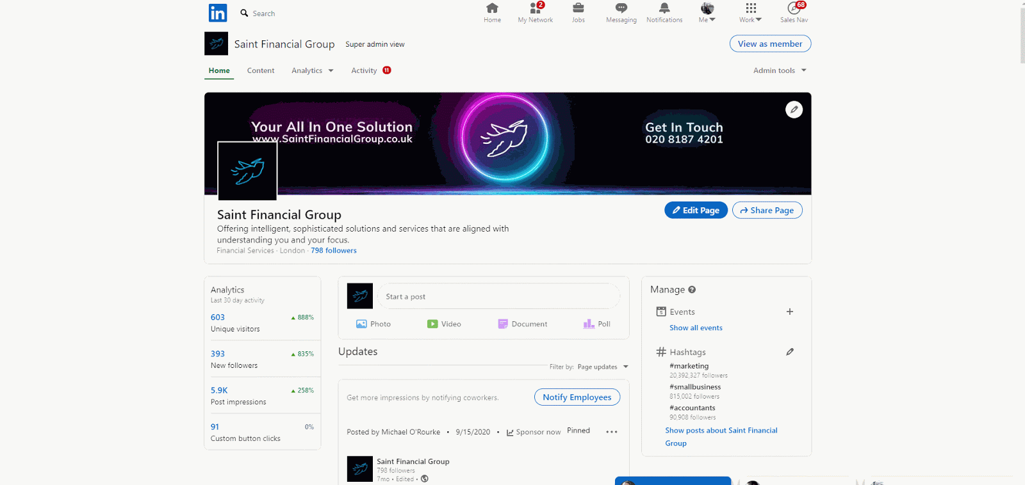Expand the Analytics tab dropdown
The height and width of the screenshot is (485, 1025).
[x=313, y=70]
